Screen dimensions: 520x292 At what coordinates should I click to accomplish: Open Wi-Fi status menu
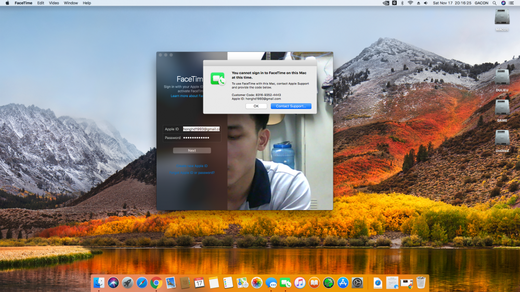[410, 3]
